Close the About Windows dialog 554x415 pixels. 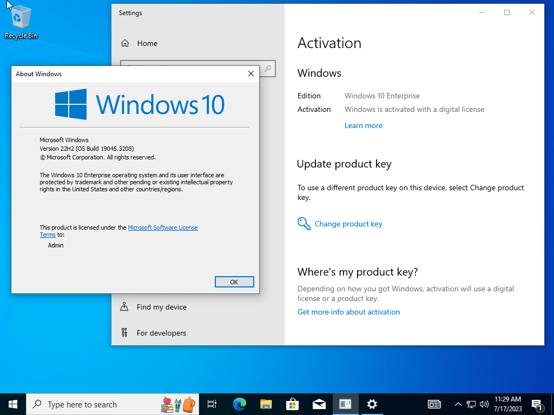pos(251,73)
